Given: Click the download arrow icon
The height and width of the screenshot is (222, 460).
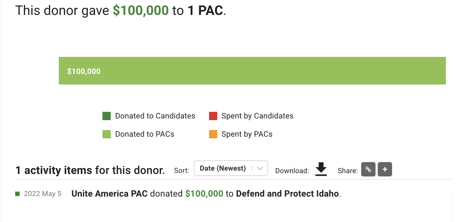Looking at the screenshot, I should tap(321, 169).
